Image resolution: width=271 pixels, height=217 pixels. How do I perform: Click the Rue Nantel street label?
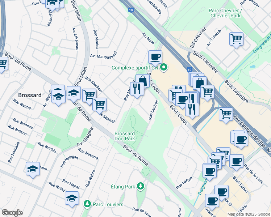tap(22, 104)
